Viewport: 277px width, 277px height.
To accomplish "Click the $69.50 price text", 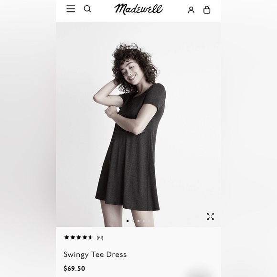I will tap(74, 268).
